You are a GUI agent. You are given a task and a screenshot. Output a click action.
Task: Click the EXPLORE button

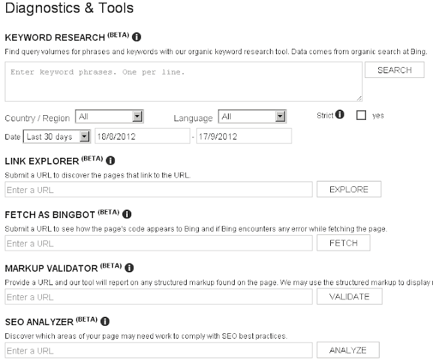[x=349, y=190]
